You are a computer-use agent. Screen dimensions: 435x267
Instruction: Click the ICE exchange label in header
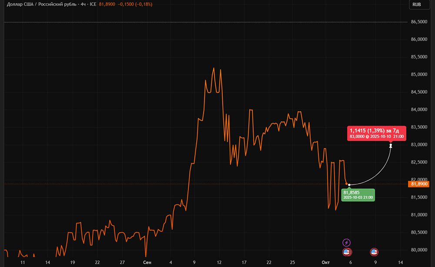(x=93, y=4)
